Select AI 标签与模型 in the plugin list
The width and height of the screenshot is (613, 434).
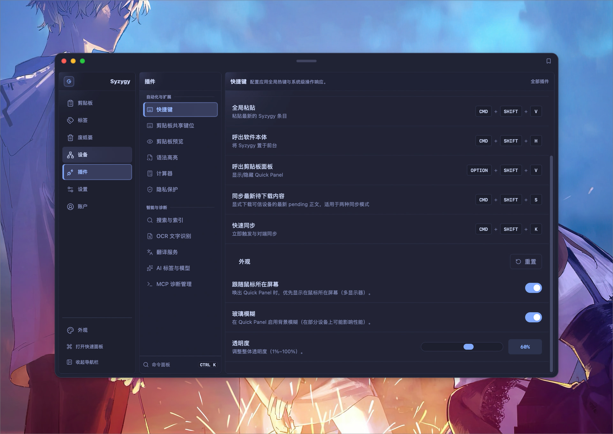[180, 268]
